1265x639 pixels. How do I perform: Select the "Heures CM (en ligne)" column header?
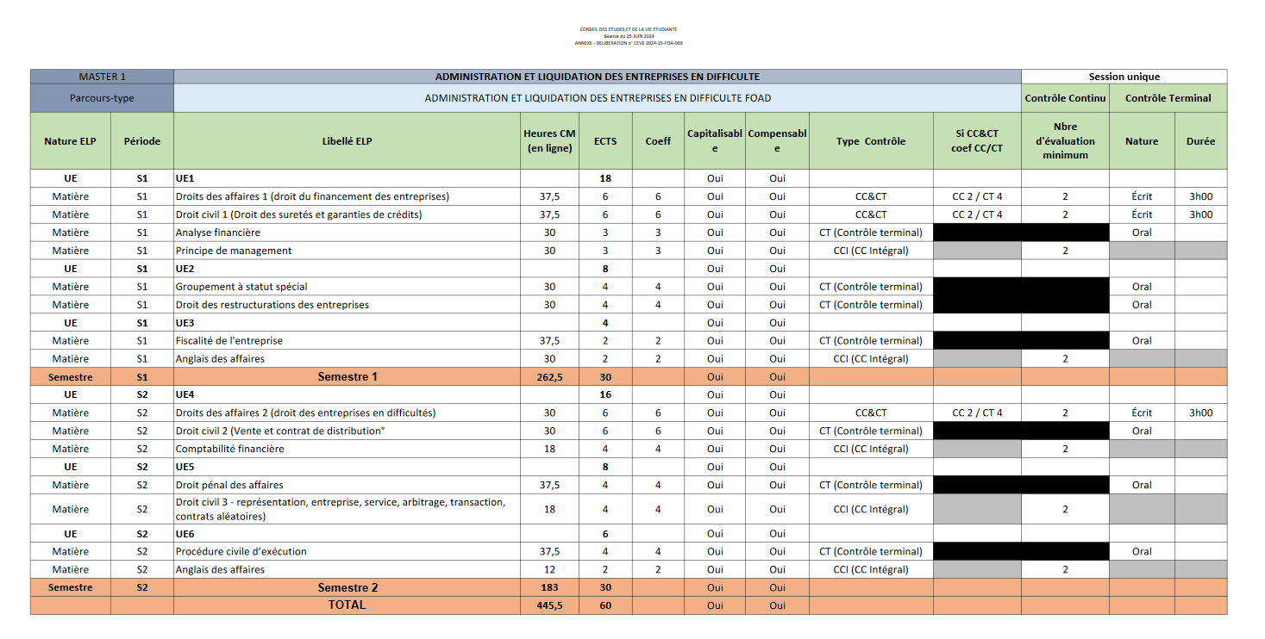pos(549,141)
